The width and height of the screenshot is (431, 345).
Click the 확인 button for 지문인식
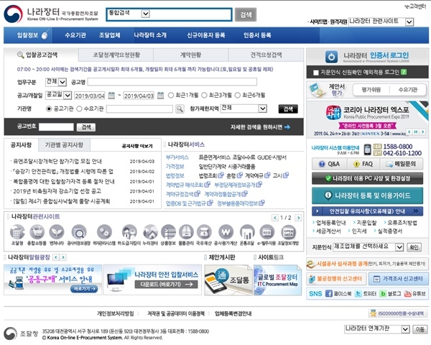[x=414, y=247]
